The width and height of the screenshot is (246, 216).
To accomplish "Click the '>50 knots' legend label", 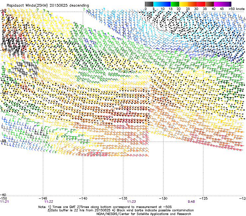I will click(236, 9).
